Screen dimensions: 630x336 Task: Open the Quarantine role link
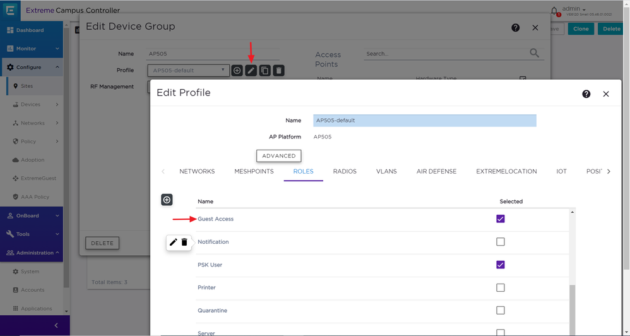tap(212, 311)
